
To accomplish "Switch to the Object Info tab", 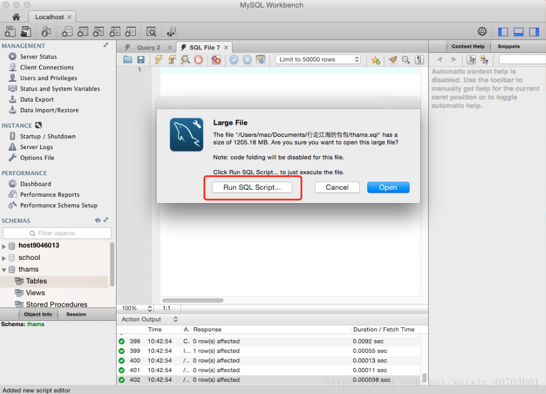I will pyautogui.click(x=38, y=315).
